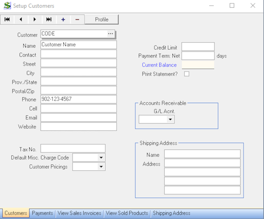Screen dimensions: 264x219
Task: Switch to the Customers tab
Action: point(16,213)
